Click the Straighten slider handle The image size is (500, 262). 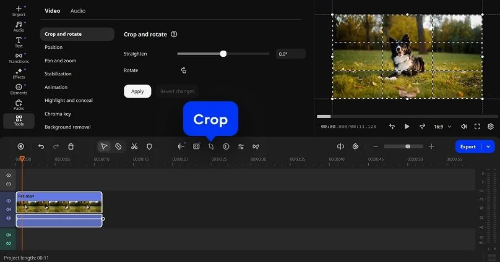click(223, 54)
